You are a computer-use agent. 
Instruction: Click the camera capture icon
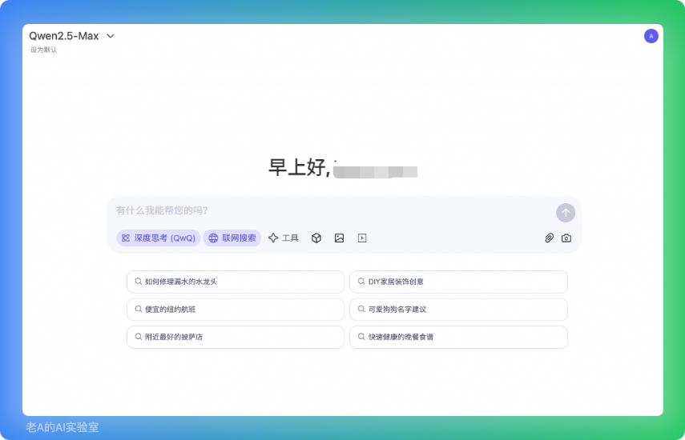566,238
